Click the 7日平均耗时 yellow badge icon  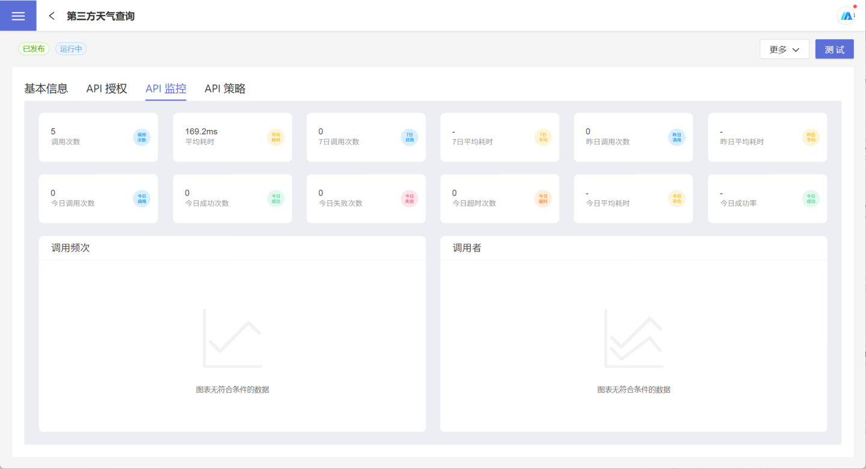(543, 138)
